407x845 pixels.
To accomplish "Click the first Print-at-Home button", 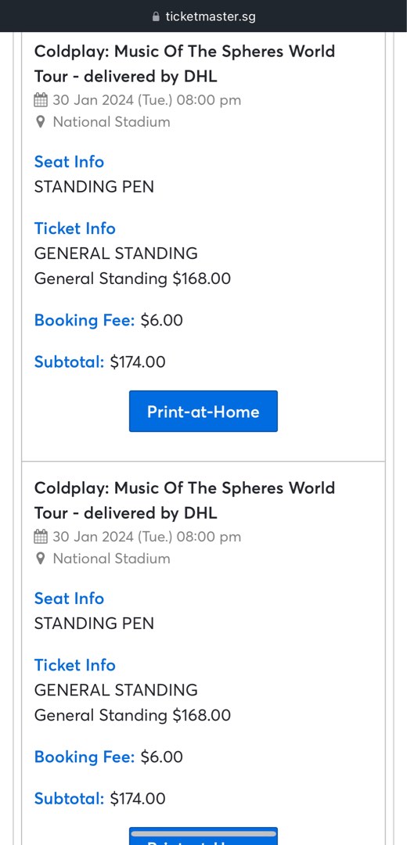I will (x=203, y=412).
